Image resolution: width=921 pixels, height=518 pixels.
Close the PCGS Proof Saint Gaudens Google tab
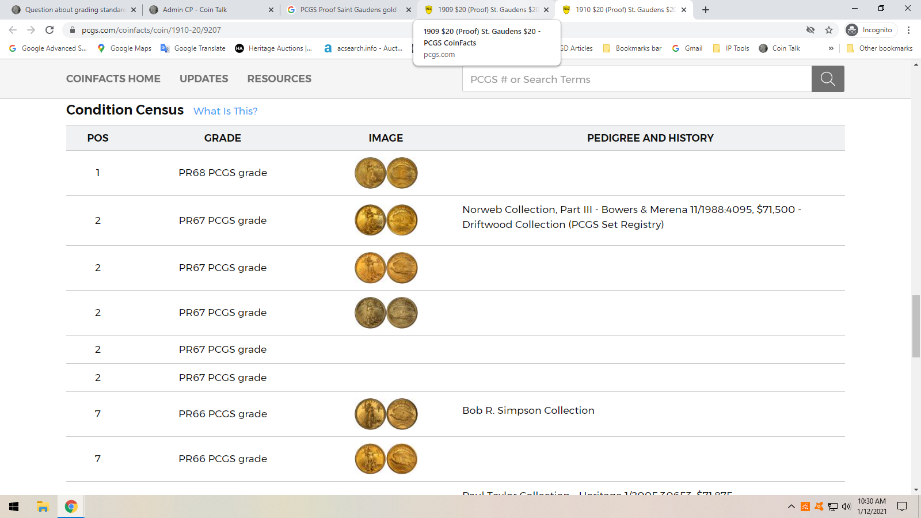click(409, 10)
